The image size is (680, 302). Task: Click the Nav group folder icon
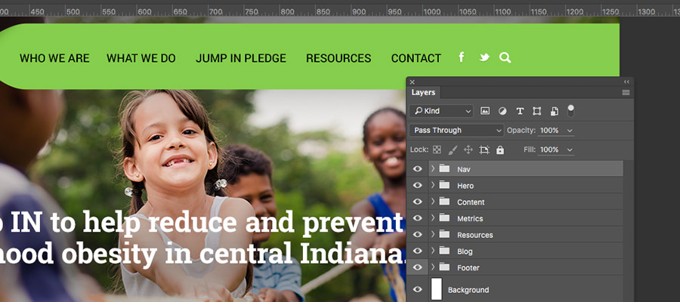(444, 168)
